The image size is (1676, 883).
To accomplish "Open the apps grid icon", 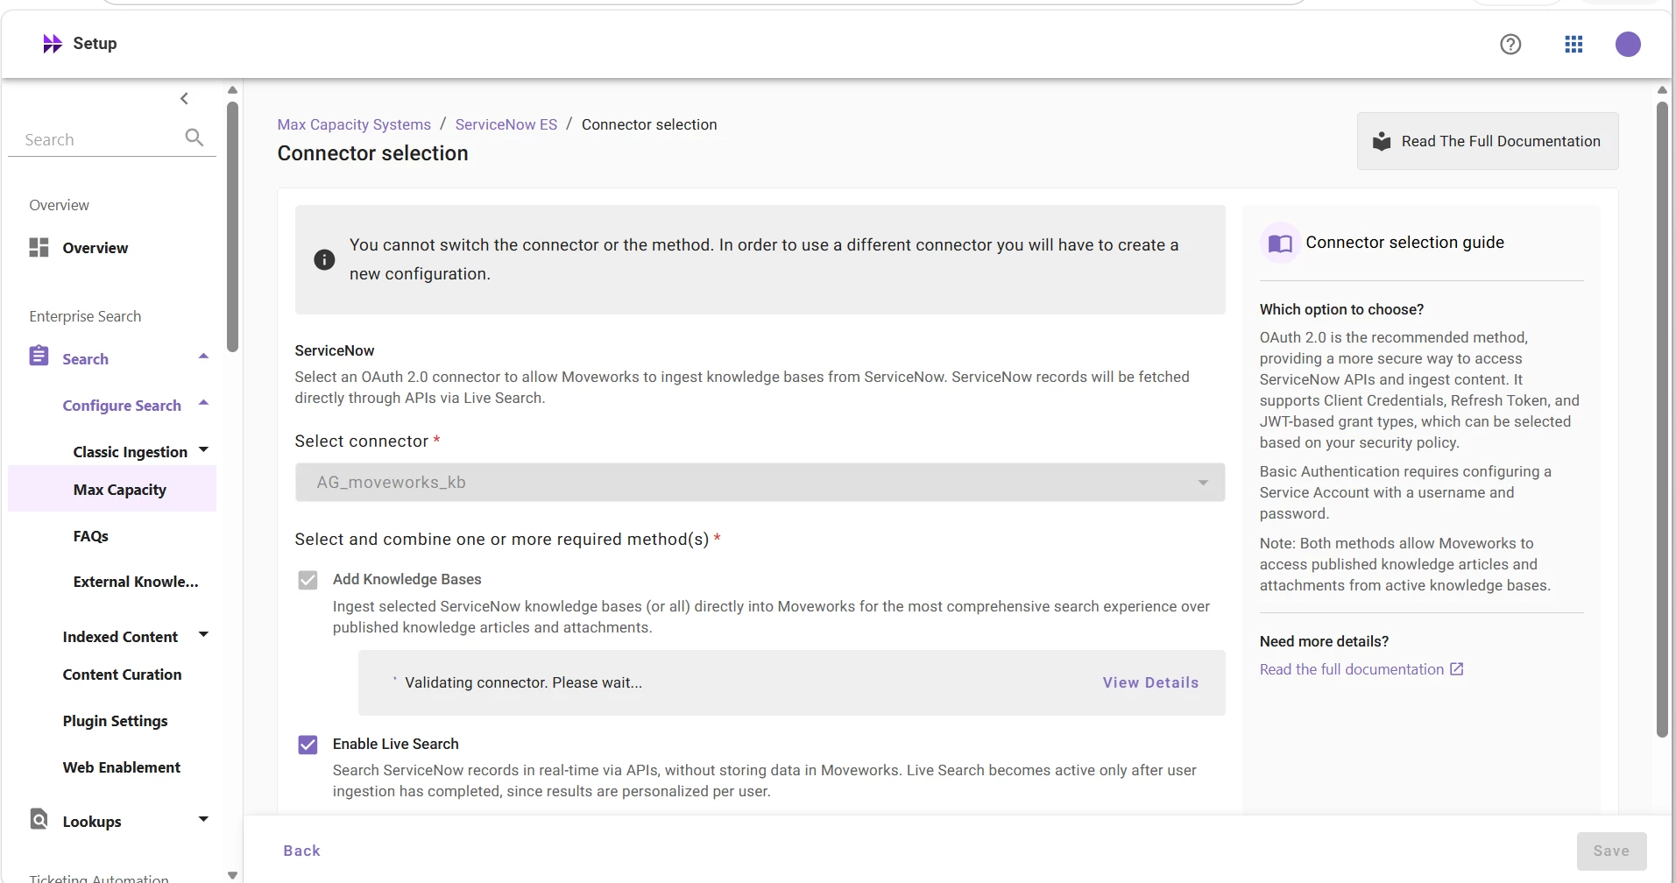I will tap(1573, 44).
